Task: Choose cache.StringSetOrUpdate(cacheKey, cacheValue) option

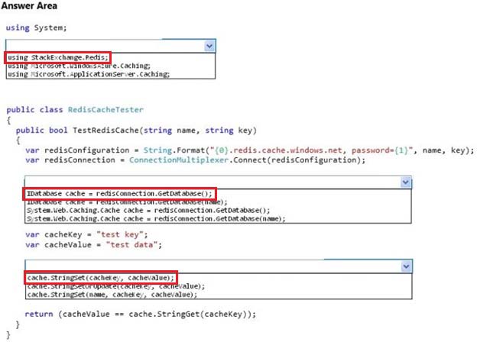Action: click(x=116, y=286)
